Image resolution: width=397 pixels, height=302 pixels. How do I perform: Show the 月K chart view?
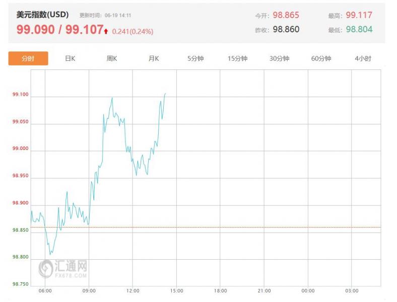click(x=154, y=58)
